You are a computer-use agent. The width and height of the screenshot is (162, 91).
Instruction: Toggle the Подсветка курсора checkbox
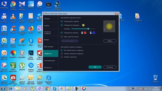pyautogui.click(x=62, y=25)
